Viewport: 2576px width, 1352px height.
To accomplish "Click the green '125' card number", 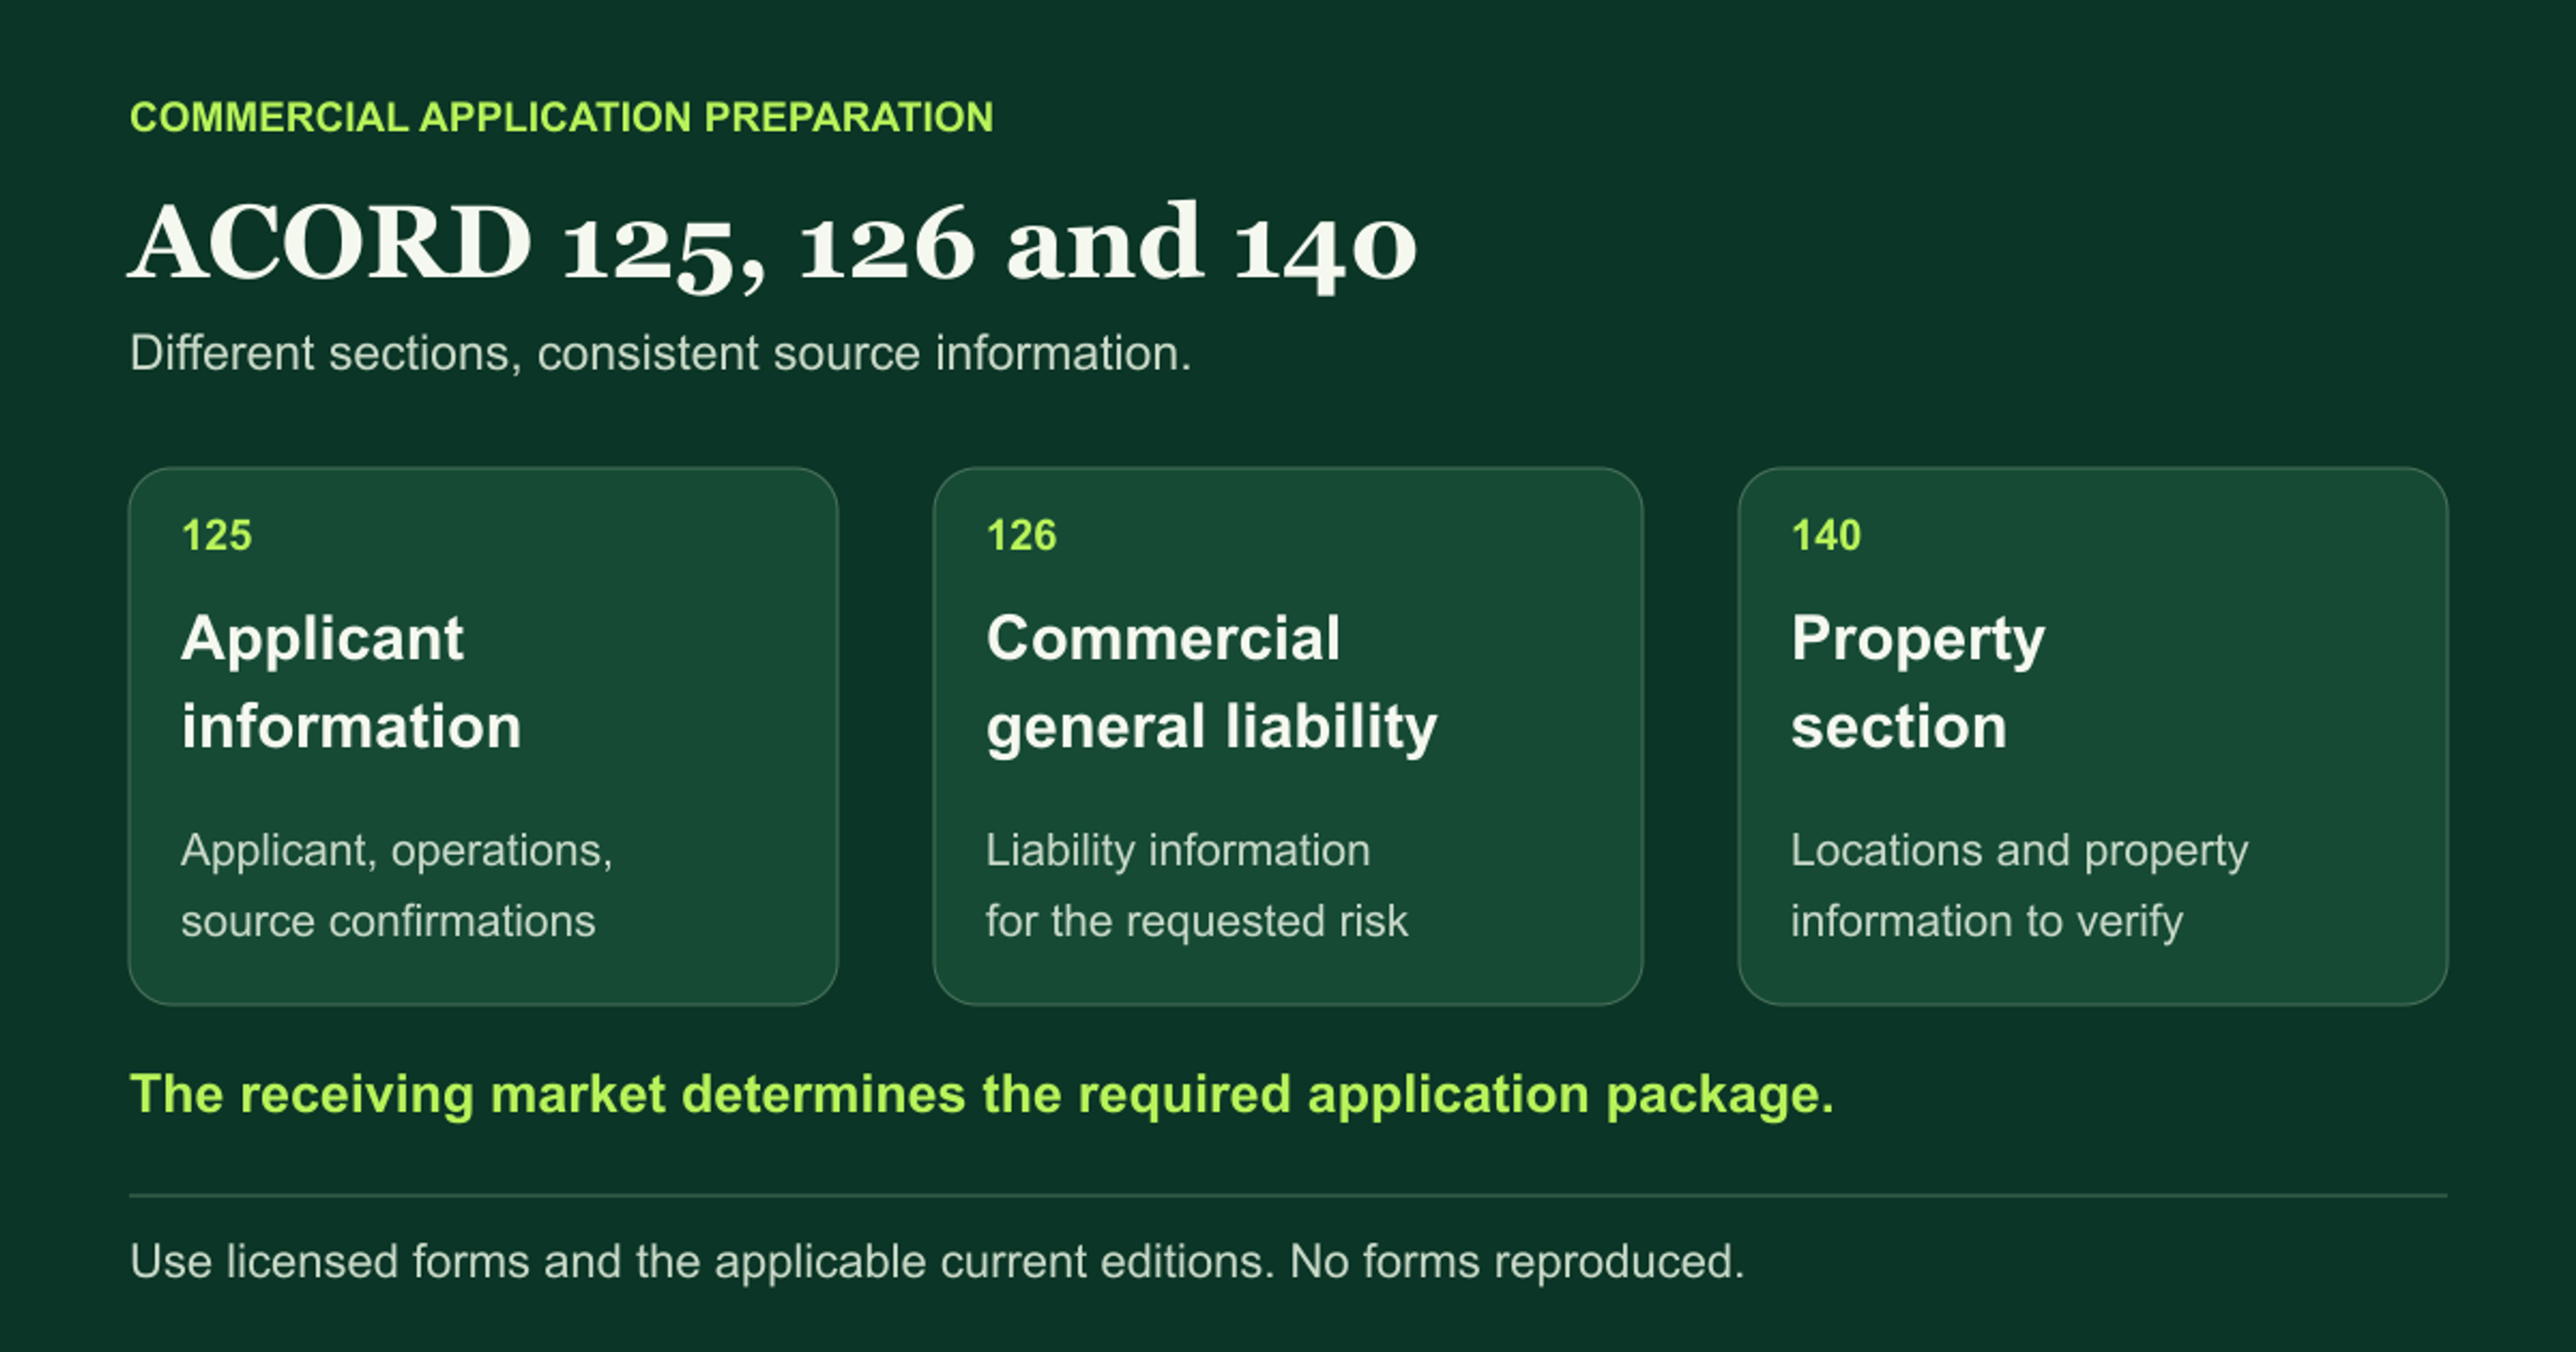I will coord(217,535).
